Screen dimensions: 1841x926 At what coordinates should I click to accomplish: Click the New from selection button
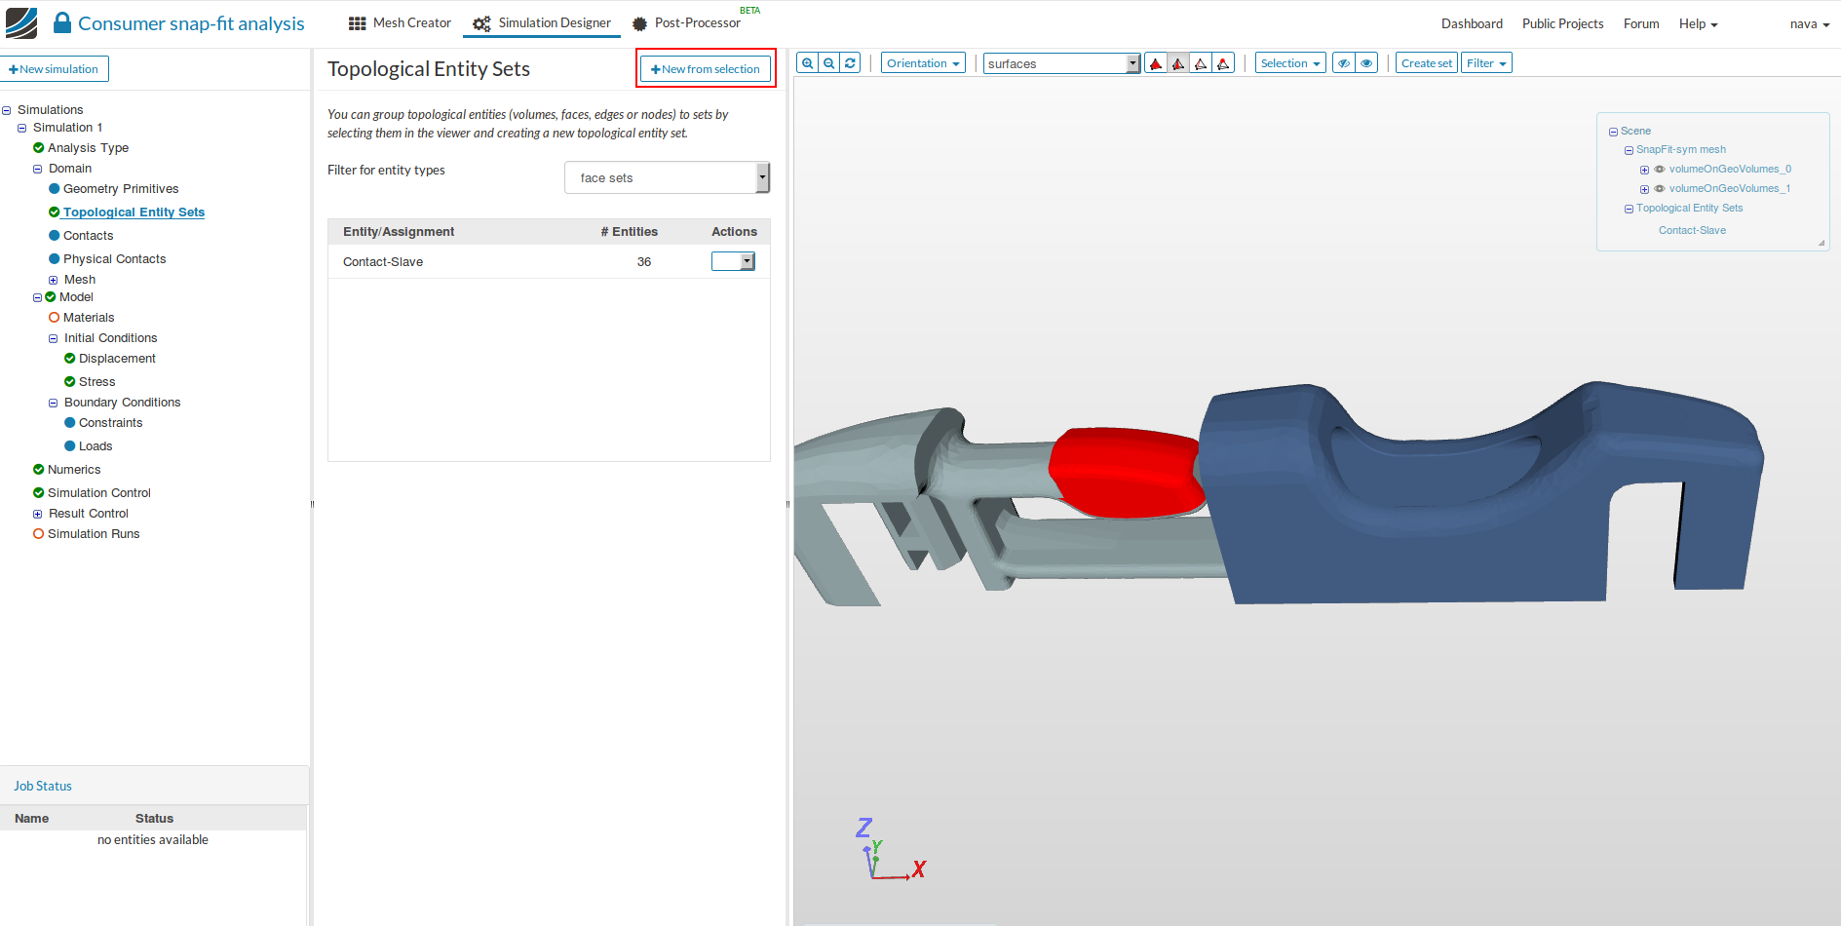point(706,69)
